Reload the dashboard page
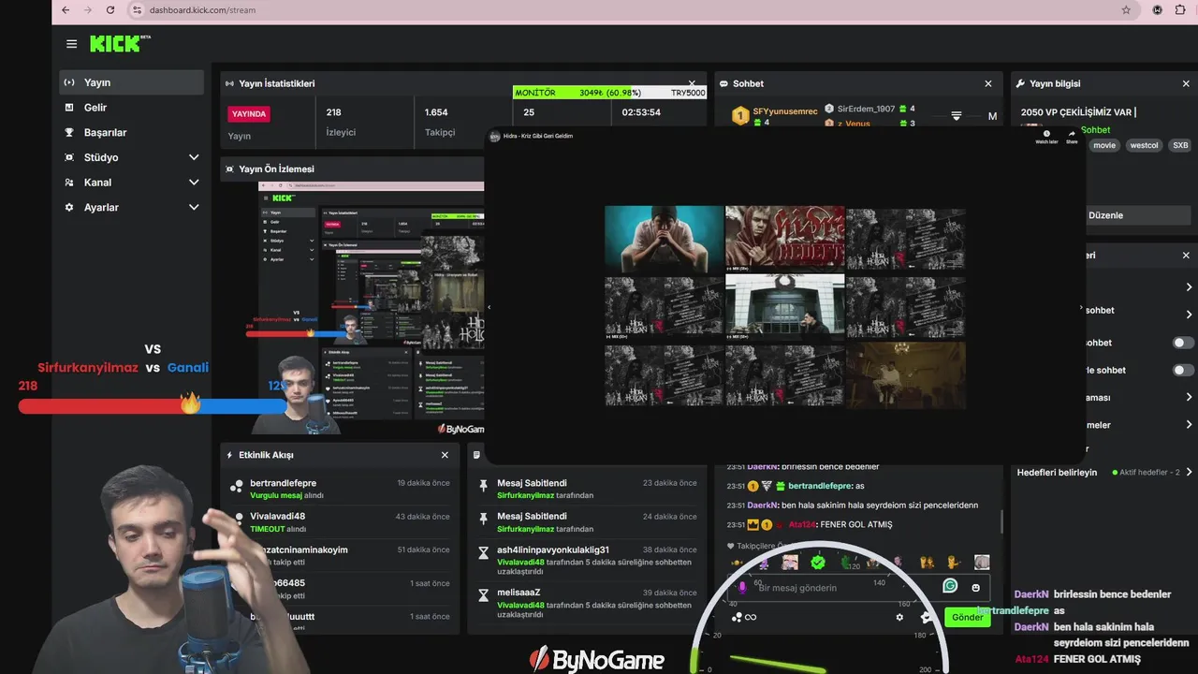The width and height of the screenshot is (1198, 674). 110,10
